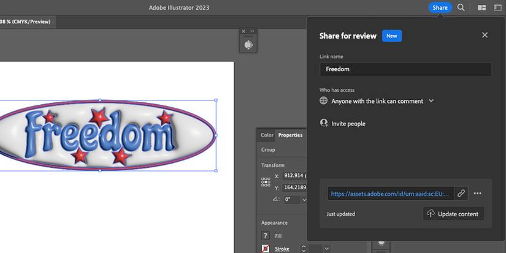Click the invite people avatar icon
506x253 pixels.
pos(324,123)
